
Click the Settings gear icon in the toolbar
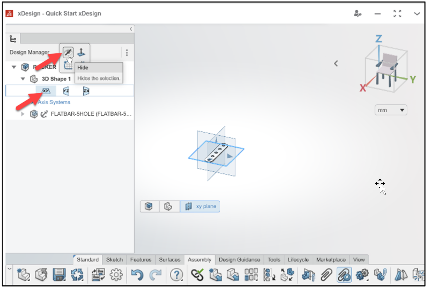pyautogui.click(x=117, y=275)
